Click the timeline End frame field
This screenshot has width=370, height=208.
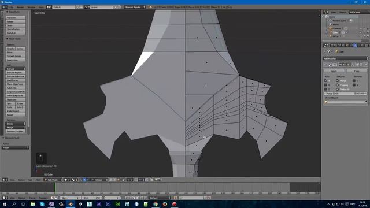pos(92,198)
